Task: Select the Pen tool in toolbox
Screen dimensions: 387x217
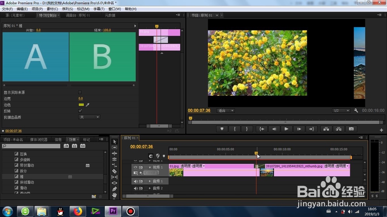Action: click(x=115, y=189)
